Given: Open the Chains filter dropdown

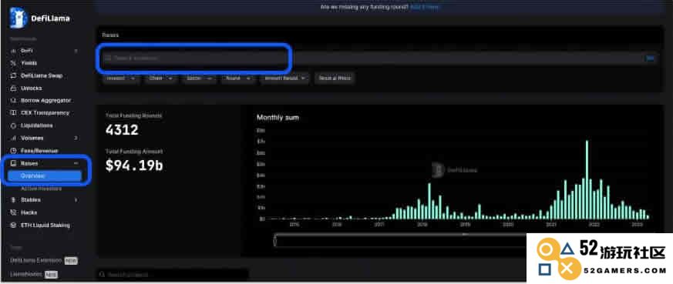Looking at the screenshot, I should (x=161, y=79).
